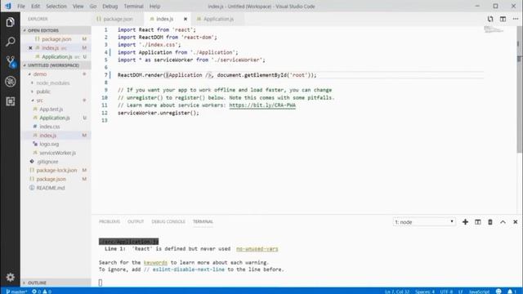
Task: Switch to the Debug Console tab
Action: pos(168,221)
